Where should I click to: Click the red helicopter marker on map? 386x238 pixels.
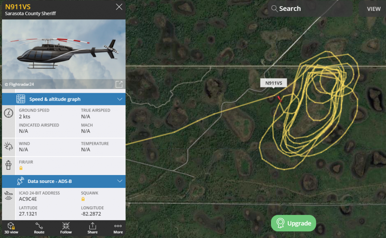(x=279, y=99)
